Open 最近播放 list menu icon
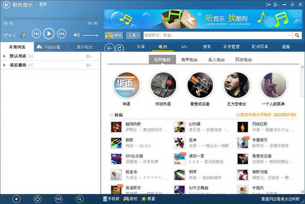Viewport: 305px width, 204px height. (x=89, y=65)
